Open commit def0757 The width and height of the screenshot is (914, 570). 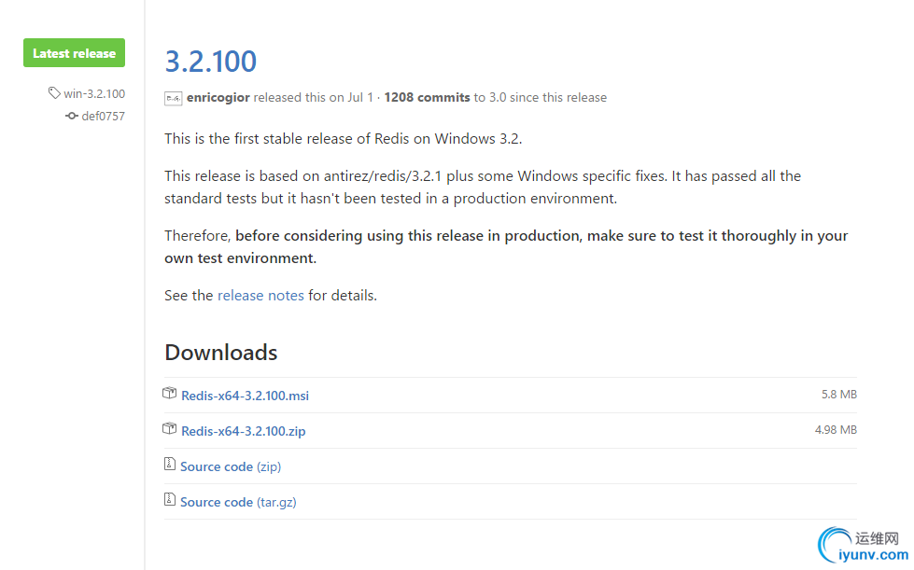click(x=103, y=117)
